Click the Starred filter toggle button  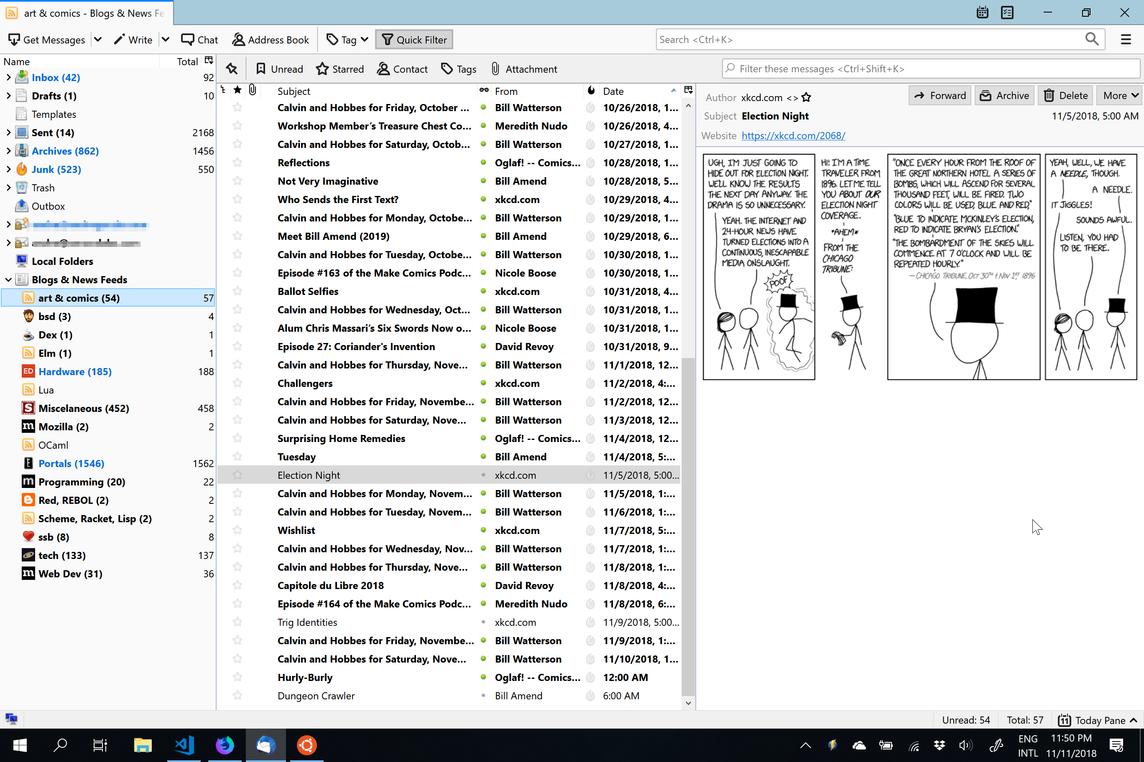pyautogui.click(x=340, y=68)
